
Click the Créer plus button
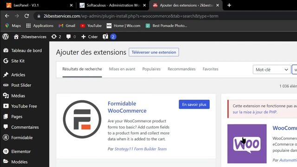90,37
